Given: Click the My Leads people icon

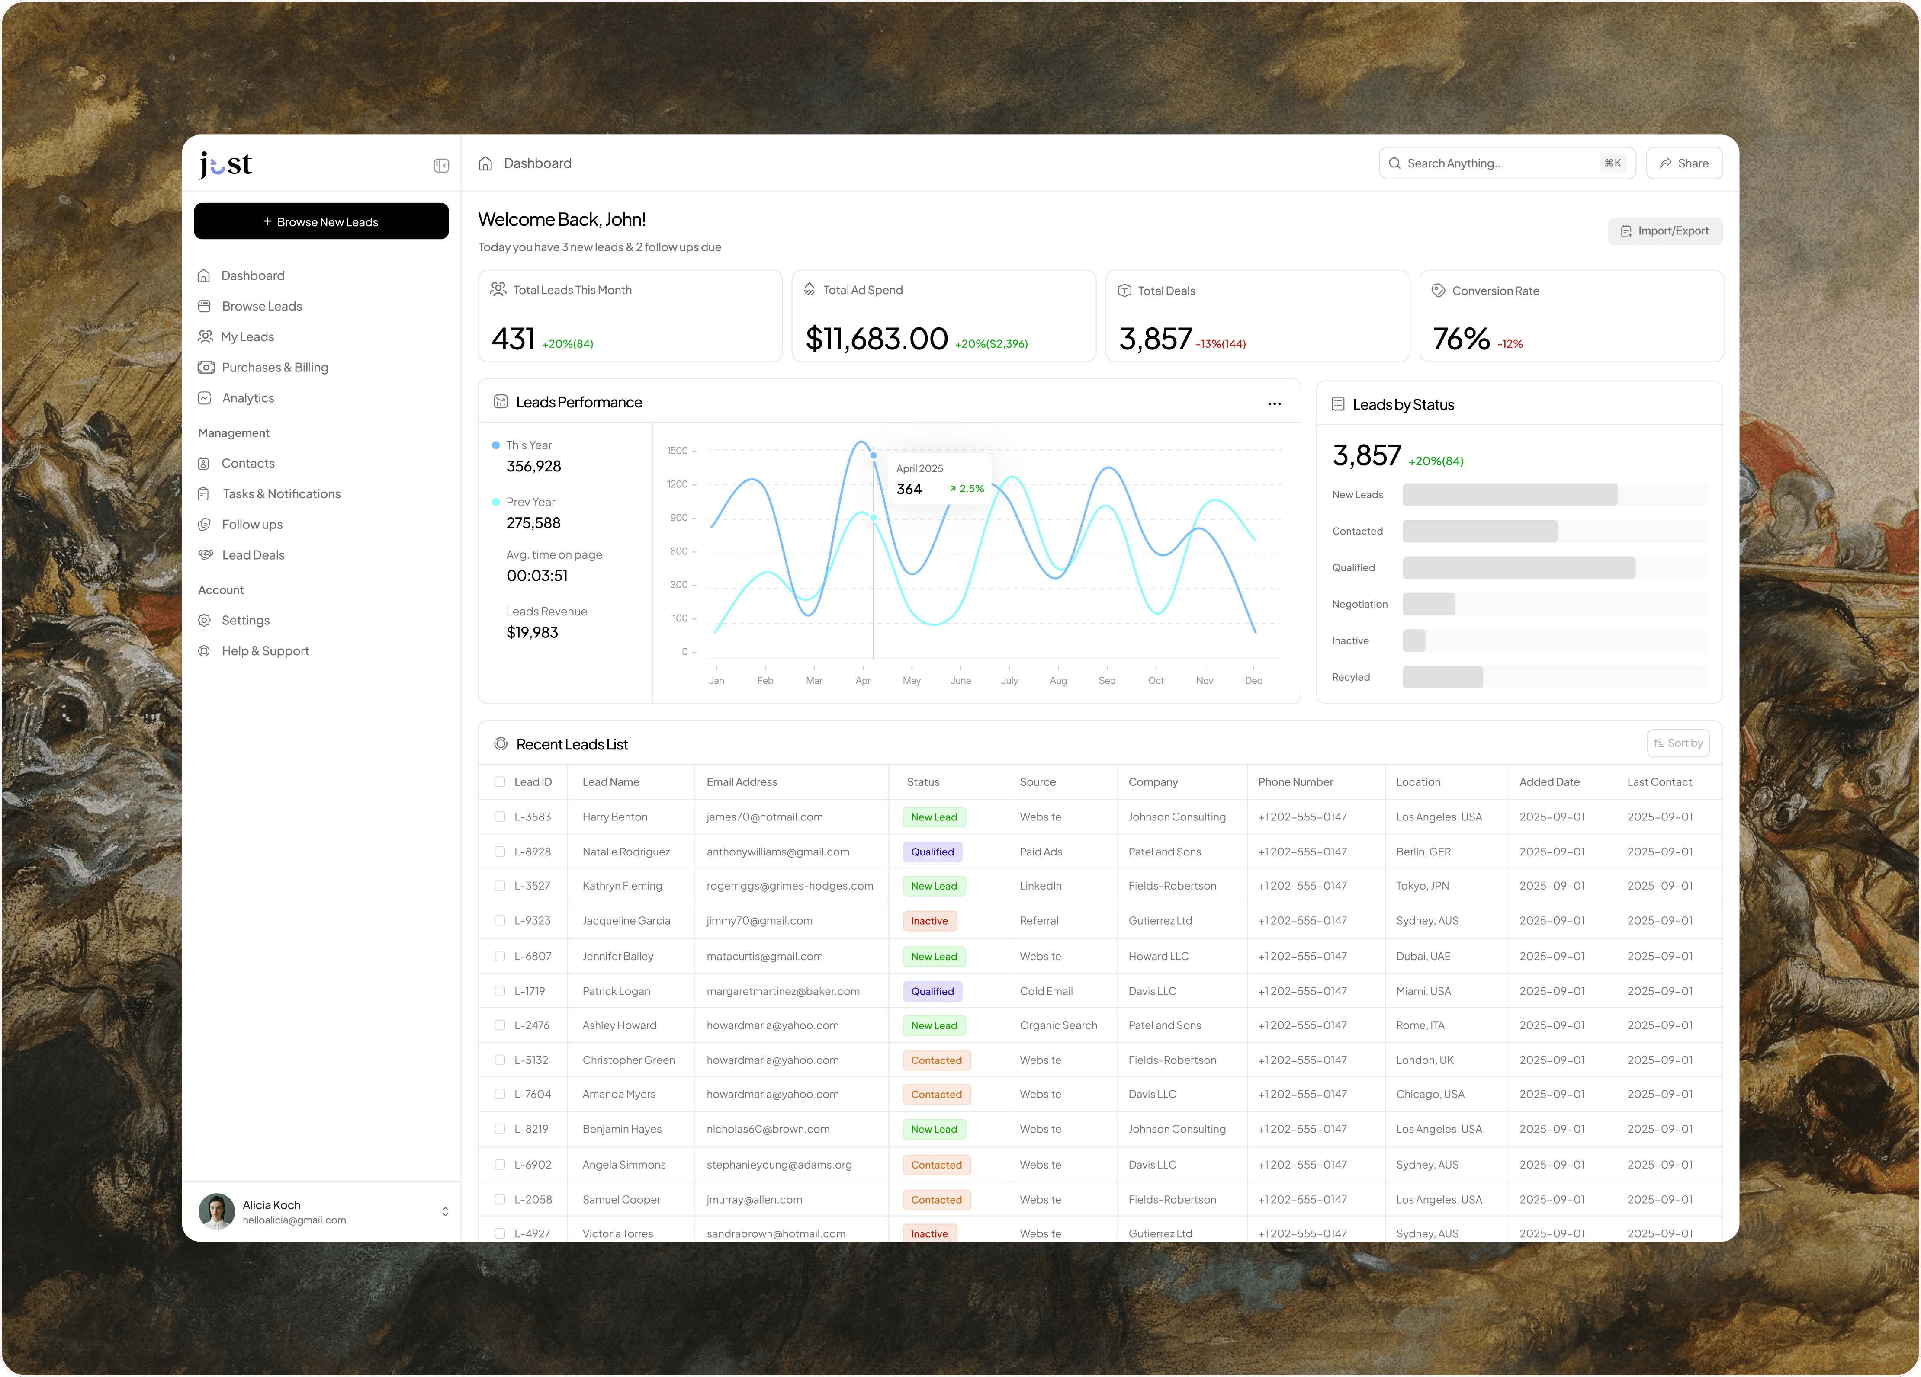Looking at the screenshot, I should pyautogui.click(x=205, y=337).
